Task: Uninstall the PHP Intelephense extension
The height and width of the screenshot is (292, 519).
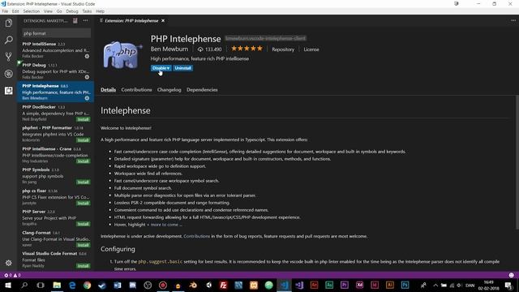Action: 182,68
